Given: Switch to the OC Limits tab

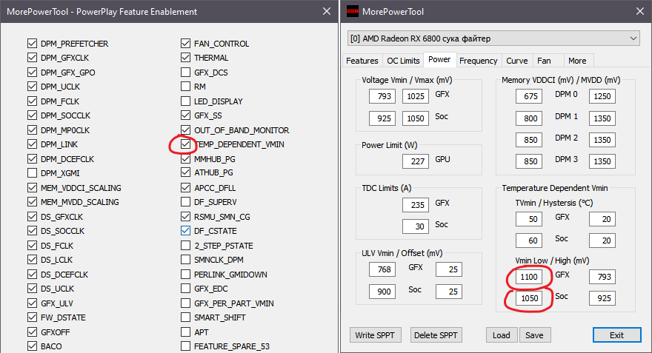Looking at the screenshot, I should pyautogui.click(x=403, y=61).
